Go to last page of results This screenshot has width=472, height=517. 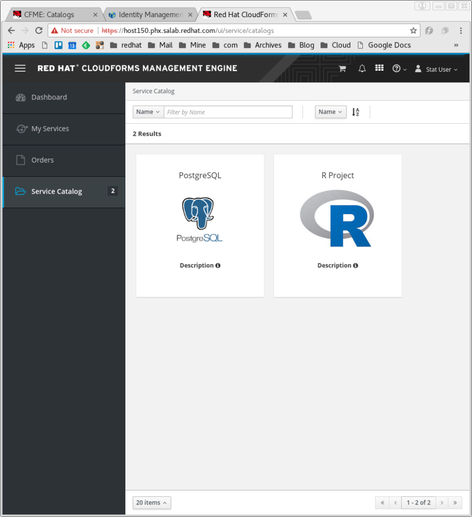(x=455, y=502)
